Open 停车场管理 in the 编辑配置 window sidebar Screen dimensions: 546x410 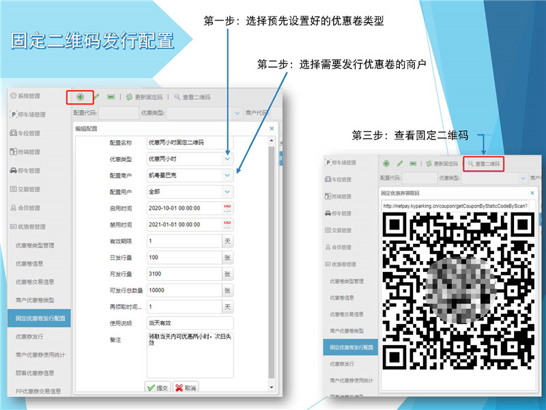coord(28,114)
